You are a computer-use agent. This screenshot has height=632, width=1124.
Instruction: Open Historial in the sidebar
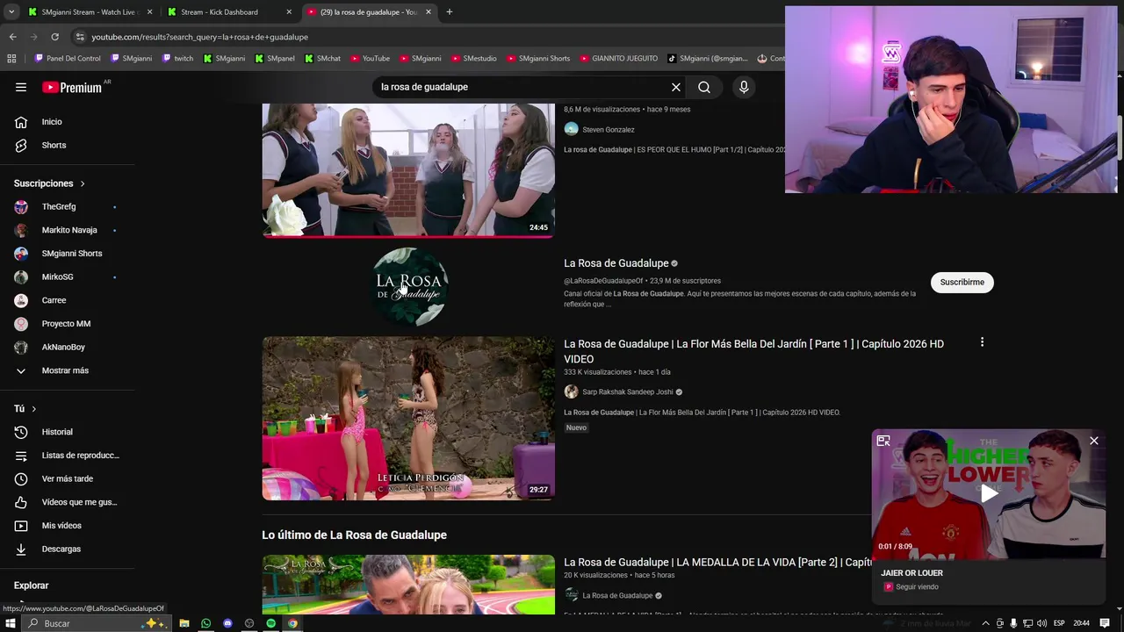pyautogui.click(x=67, y=432)
